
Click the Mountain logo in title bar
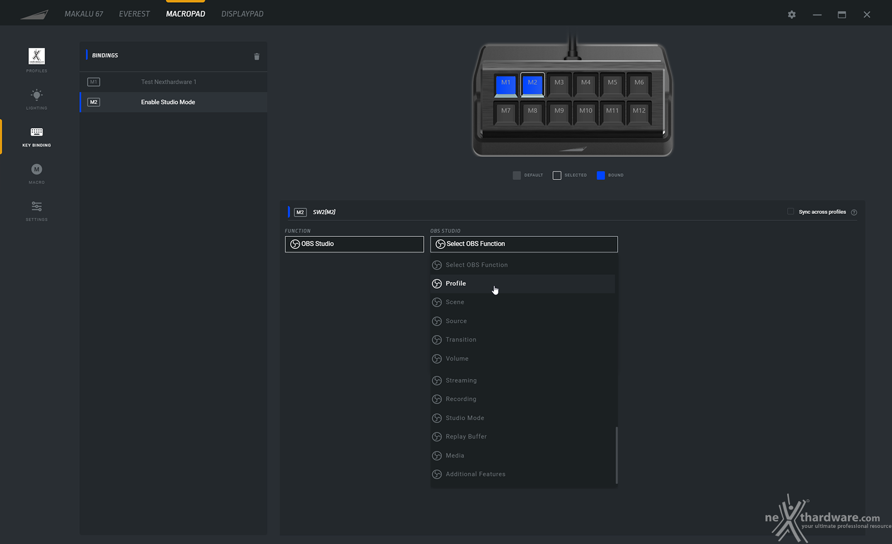coord(35,14)
